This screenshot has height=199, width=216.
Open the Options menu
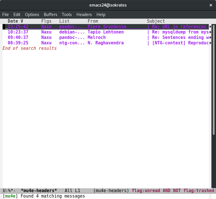32,15
